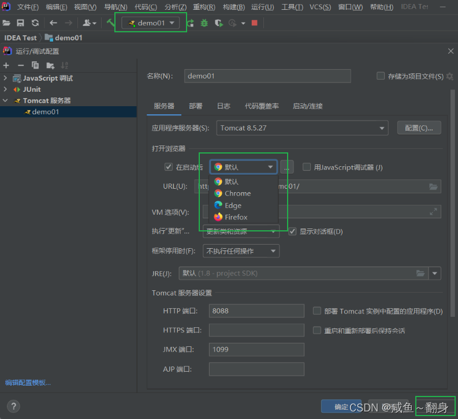458x419 pixels.
Task: Click the Profiler run icon
Action: coord(233,23)
